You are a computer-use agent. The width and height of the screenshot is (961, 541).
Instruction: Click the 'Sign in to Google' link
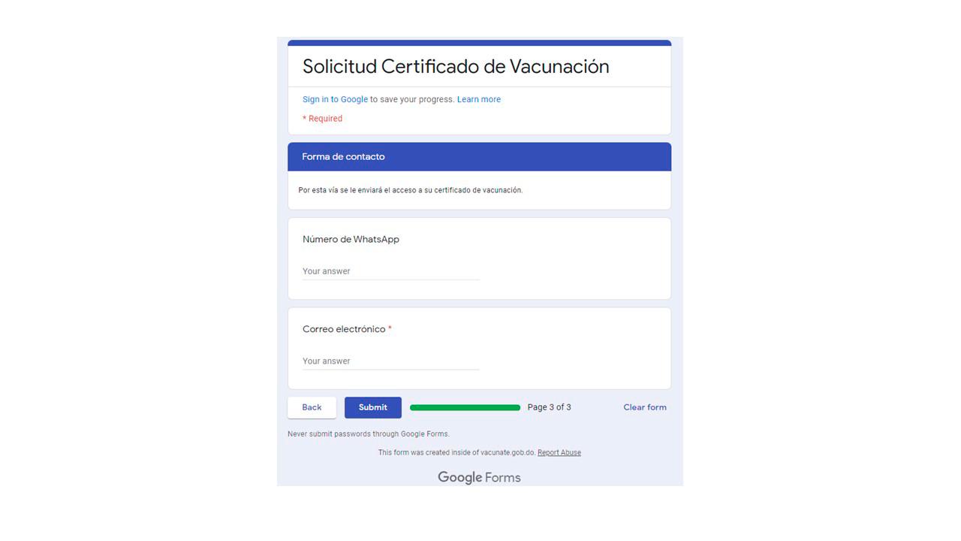pos(335,99)
